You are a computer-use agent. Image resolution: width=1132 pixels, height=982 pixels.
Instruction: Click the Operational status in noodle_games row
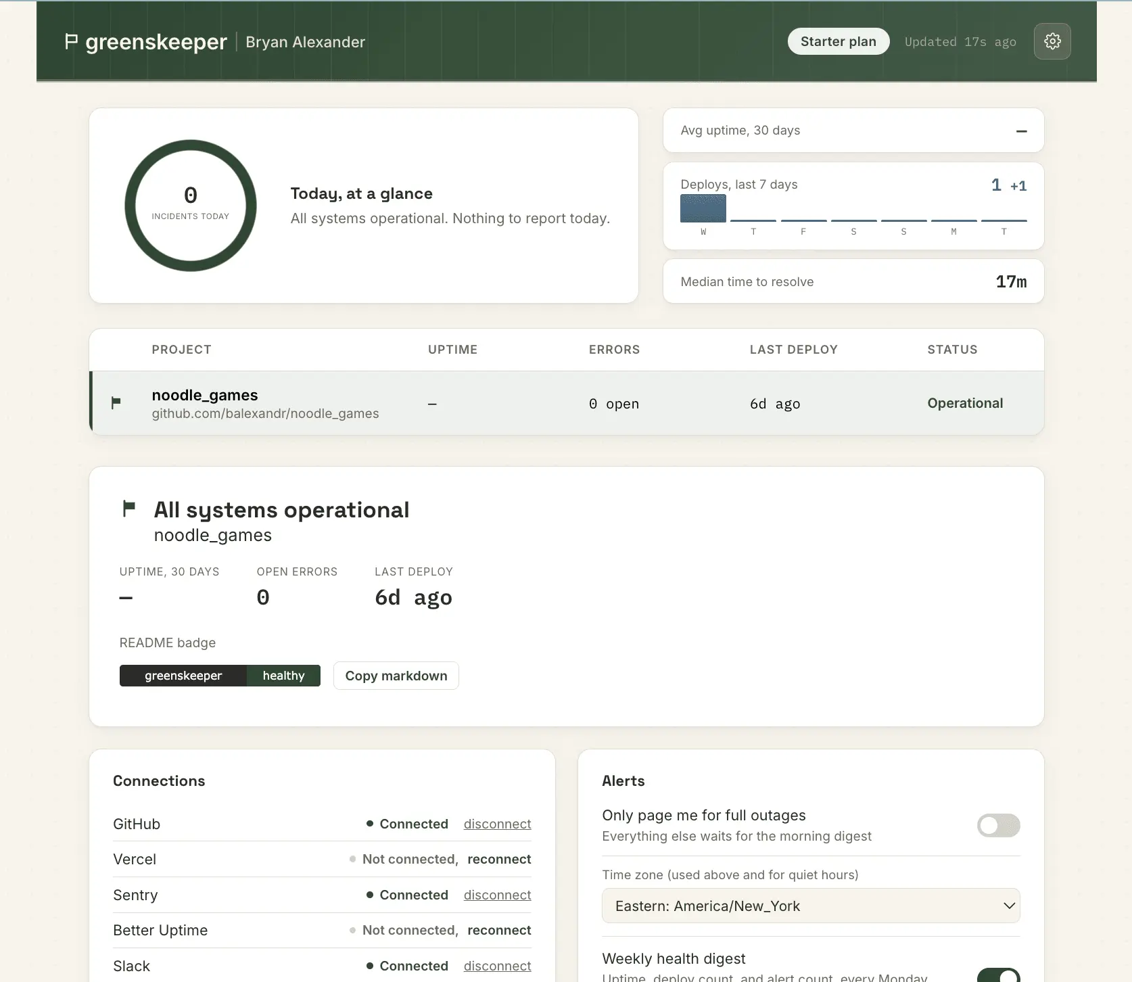coord(965,403)
